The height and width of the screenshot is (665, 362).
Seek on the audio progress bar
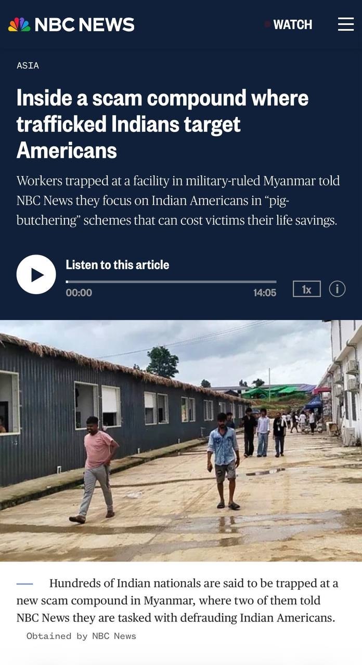pos(171,282)
